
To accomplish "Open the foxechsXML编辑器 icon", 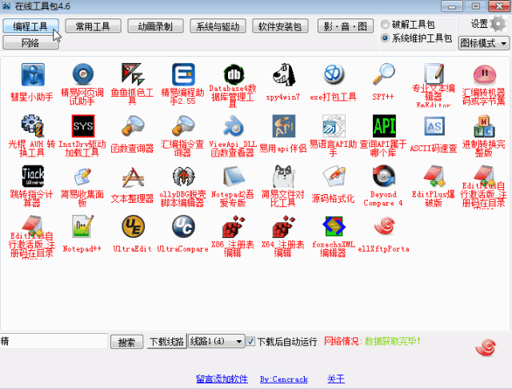I will coord(334,227).
